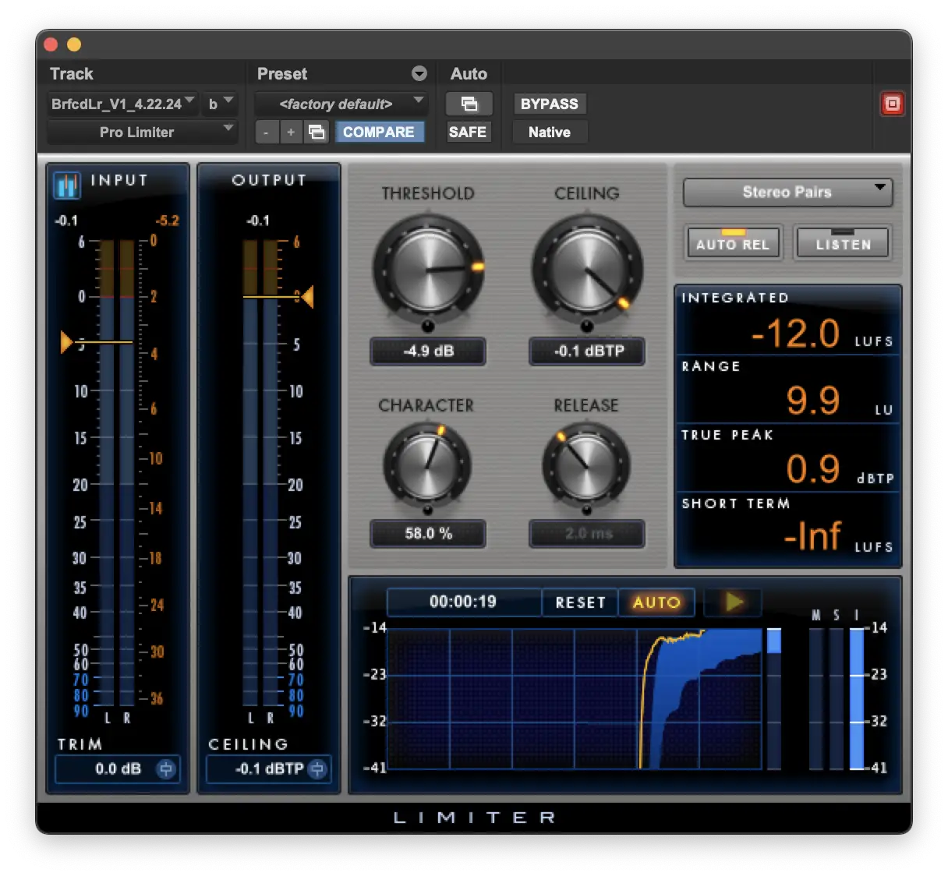The image size is (948, 876).
Task: Expand the Pro Limiter plug-in selector
Action: pos(141,132)
